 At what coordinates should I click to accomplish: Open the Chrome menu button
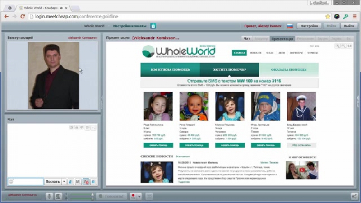click(355, 16)
